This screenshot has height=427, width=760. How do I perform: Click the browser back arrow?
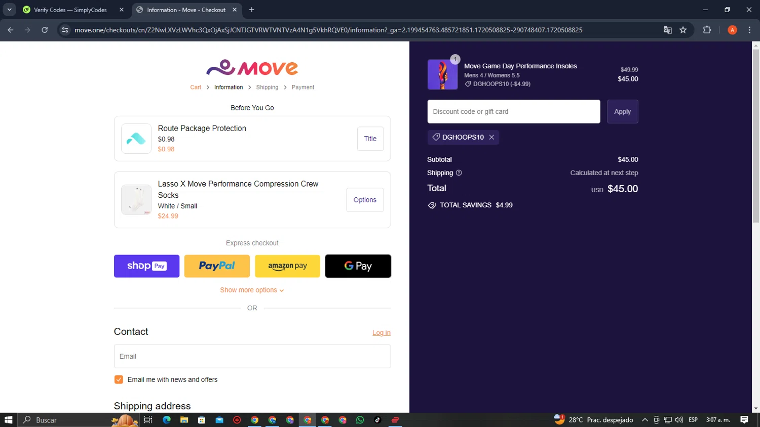[11, 30]
